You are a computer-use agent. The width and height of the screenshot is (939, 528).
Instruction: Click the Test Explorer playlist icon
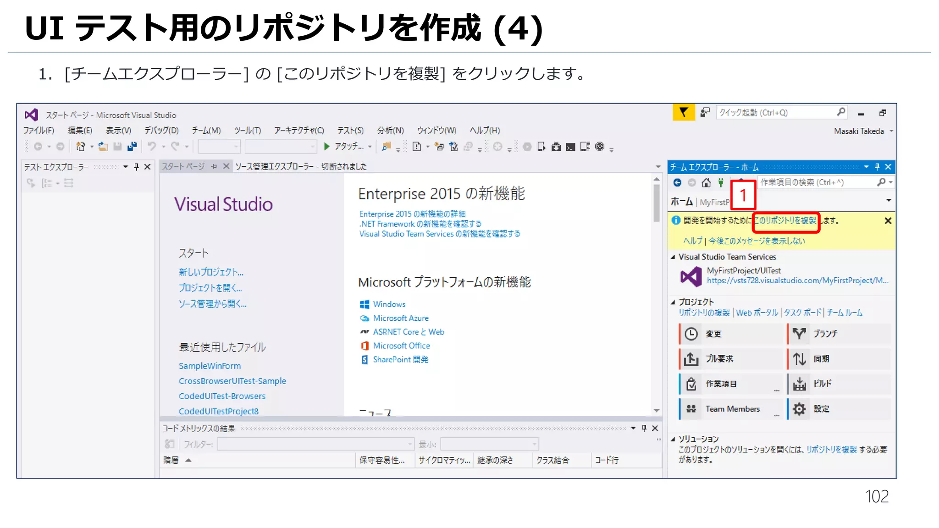click(x=69, y=183)
